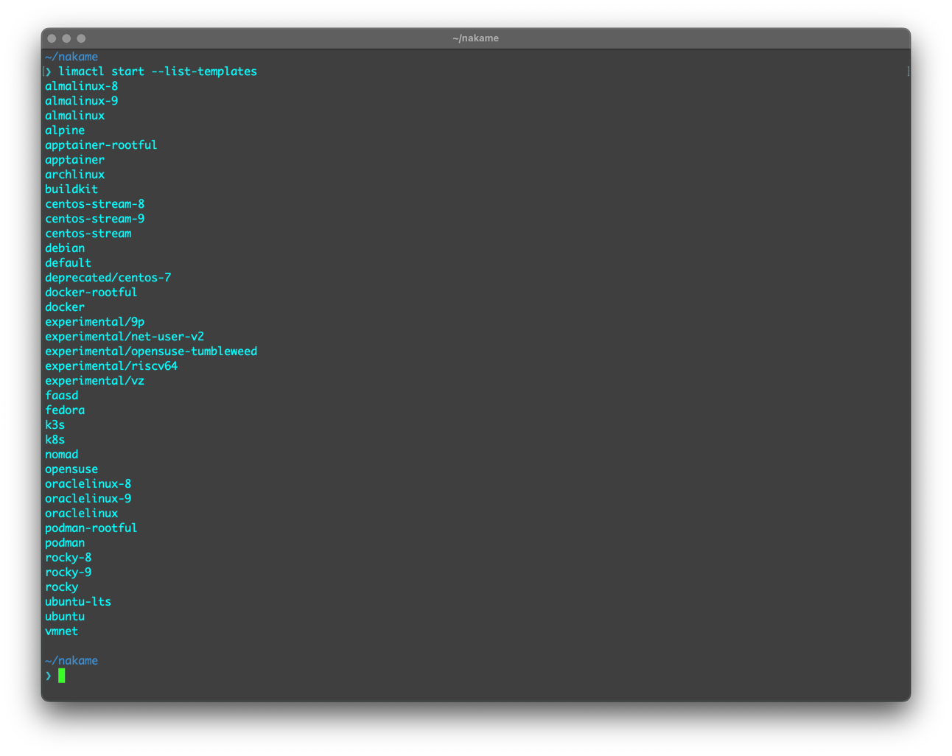Click the k8s template line
Image resolution: width=952 pixels, height=756 pixels.
[x=55, y=440]
